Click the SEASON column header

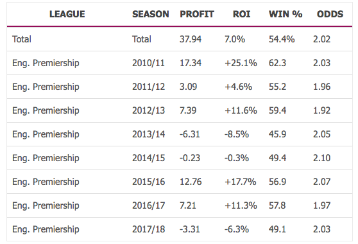pyautogui.click(x=151, y=14)
